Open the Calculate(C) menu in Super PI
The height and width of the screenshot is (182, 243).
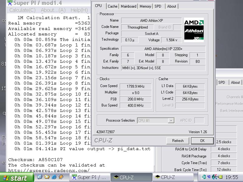click(22, 10)
